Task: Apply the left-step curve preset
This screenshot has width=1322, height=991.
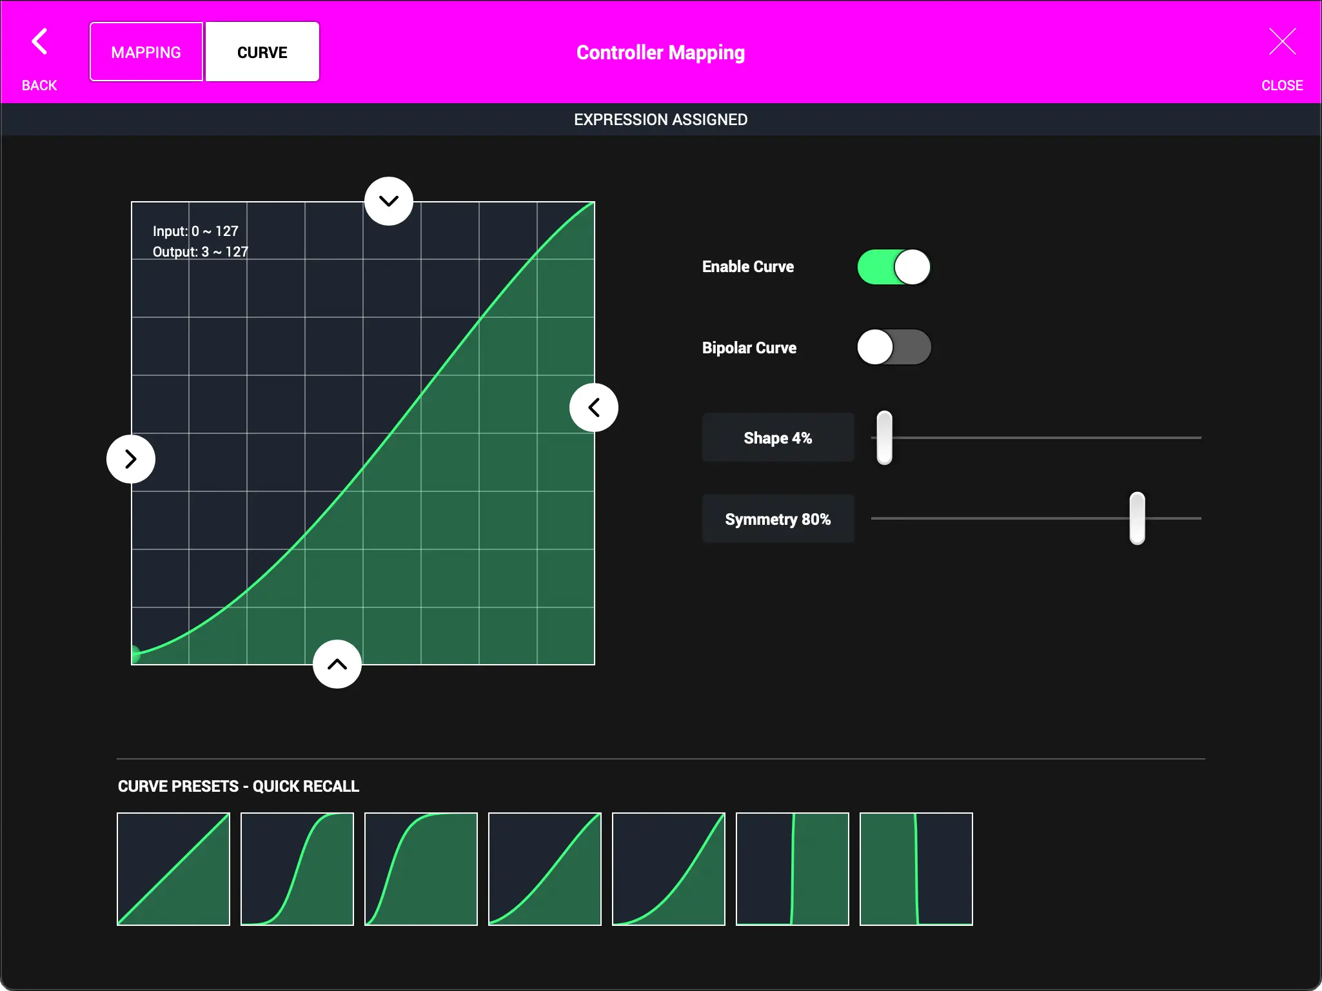Action: point(915,869)
